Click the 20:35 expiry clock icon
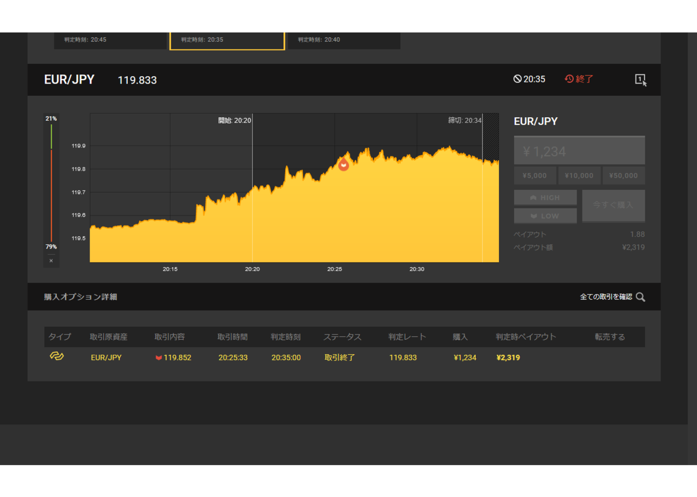 coord(518,79)
